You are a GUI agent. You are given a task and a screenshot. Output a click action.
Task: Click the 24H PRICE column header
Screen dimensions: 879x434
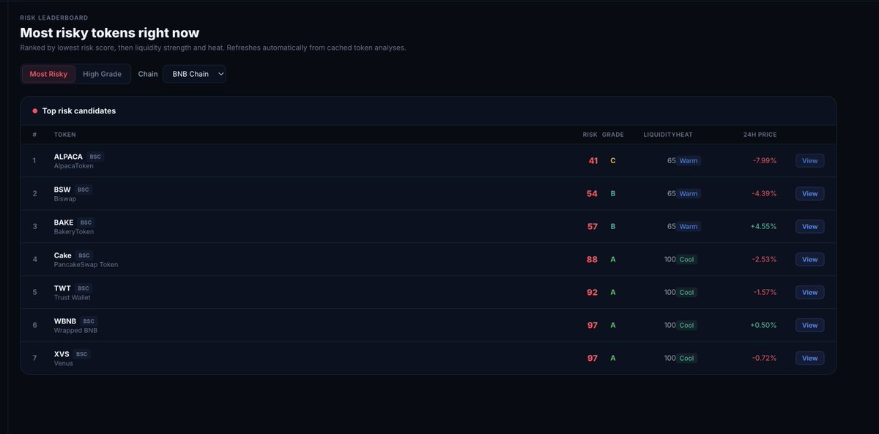[x=760, y=135]
